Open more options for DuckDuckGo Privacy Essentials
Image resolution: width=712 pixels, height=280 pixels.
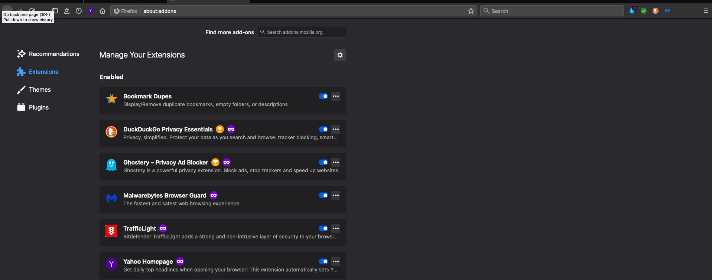click(336, 129)
